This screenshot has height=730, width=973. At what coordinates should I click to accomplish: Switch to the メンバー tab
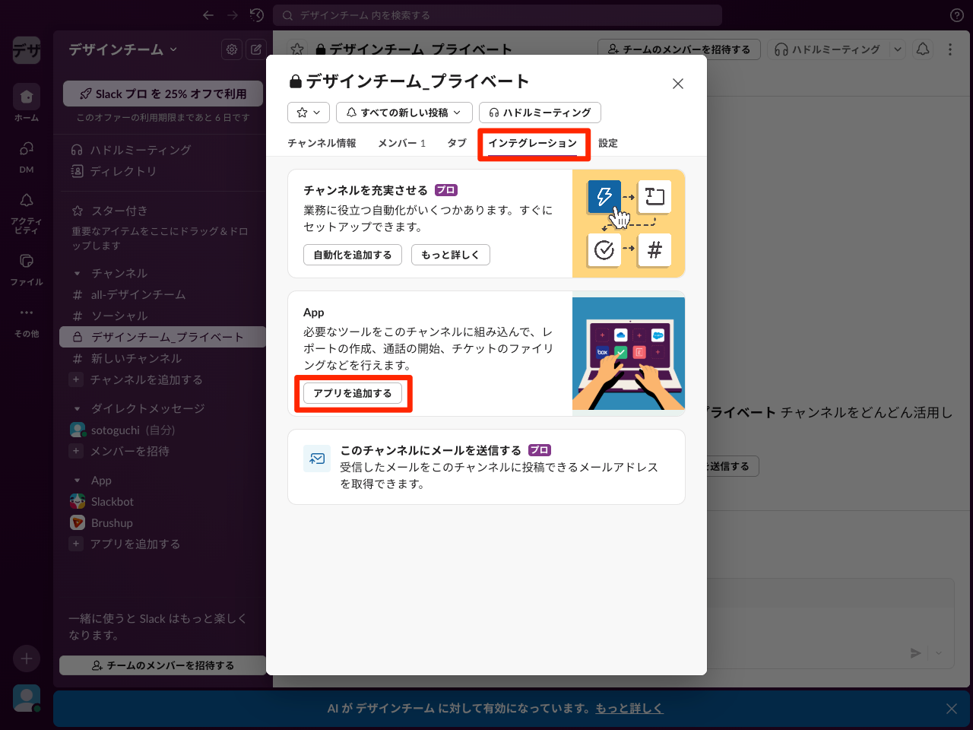click(401, 142)
